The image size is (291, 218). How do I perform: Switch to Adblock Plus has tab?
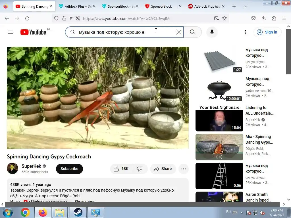(x=206, y=7)
